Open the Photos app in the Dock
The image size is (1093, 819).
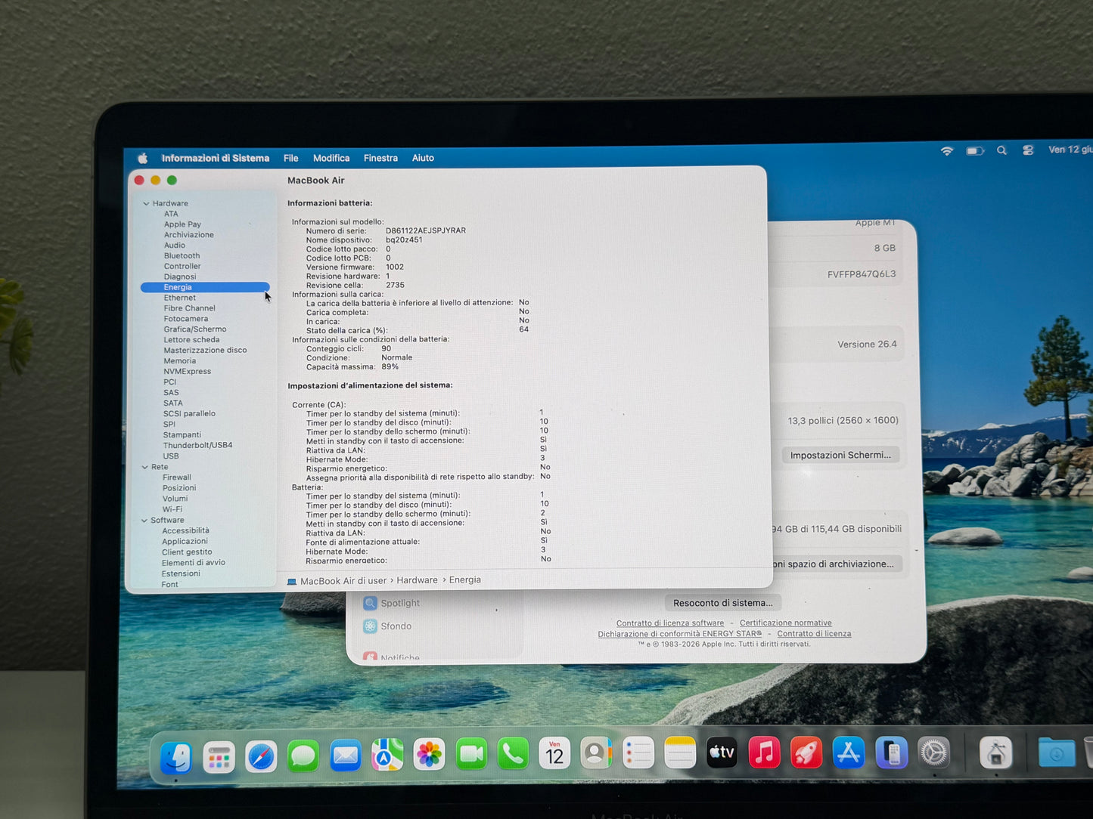click(x=430, y=754)
